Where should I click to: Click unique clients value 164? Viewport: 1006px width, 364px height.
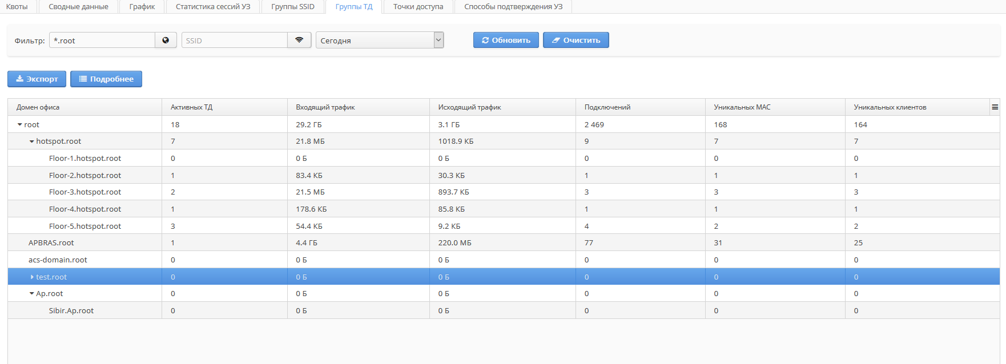pyautogui.click(x=860, y=124)
